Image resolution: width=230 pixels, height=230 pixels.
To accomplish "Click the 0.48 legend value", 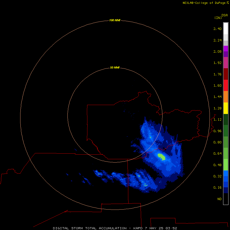I will [x=217, y=165].
